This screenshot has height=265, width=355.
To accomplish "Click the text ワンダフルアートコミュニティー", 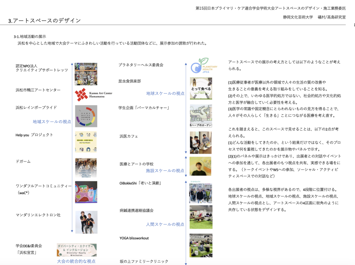I will point(43,186).
